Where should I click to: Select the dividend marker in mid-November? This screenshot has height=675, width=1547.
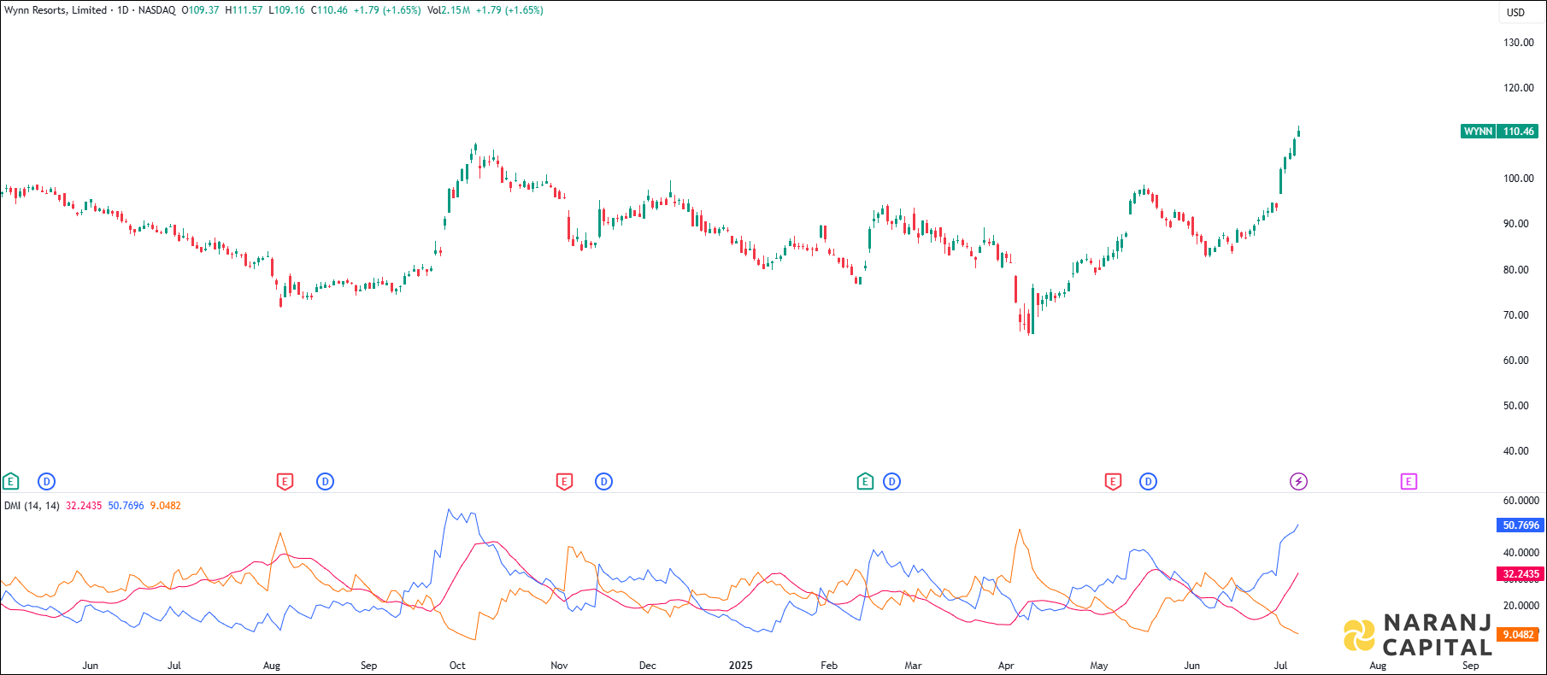pyautogui.click(x=603, y=482)
